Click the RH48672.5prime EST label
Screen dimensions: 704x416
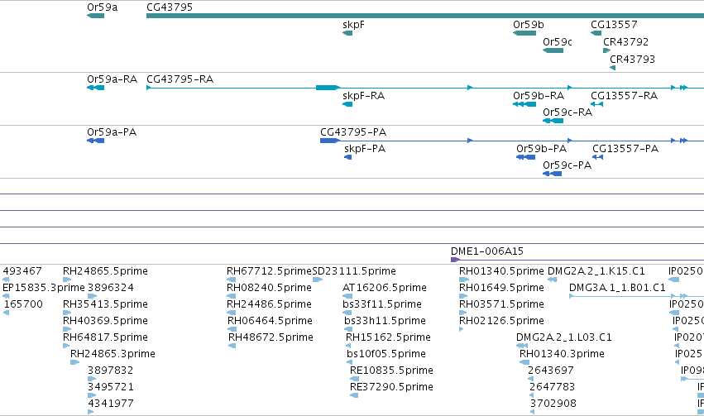(x=271, y=337)
